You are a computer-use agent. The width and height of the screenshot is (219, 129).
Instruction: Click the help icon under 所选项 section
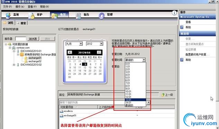click(182, 60)
